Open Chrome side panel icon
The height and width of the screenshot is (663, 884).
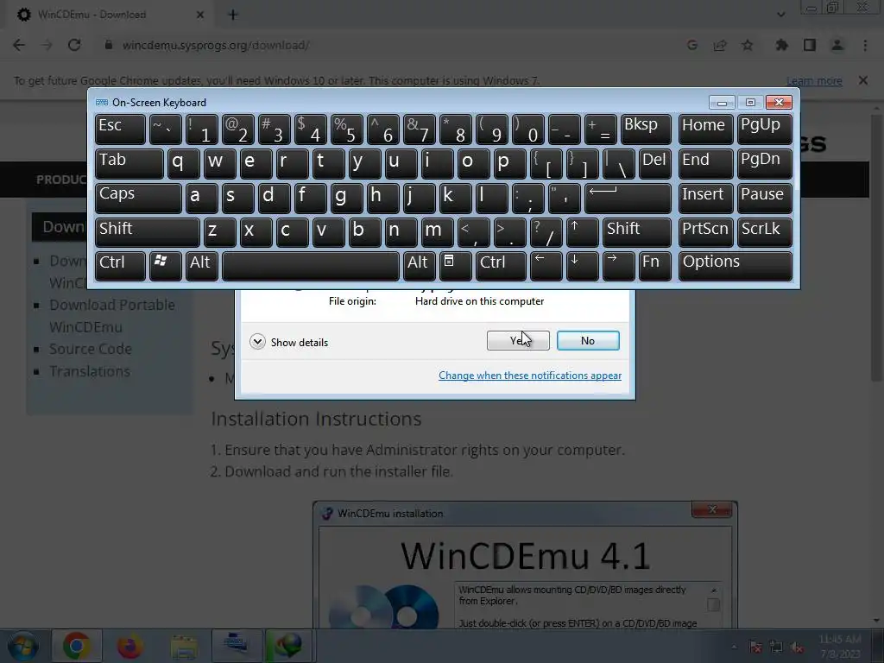pyautogui.click(x=810, y=45)
